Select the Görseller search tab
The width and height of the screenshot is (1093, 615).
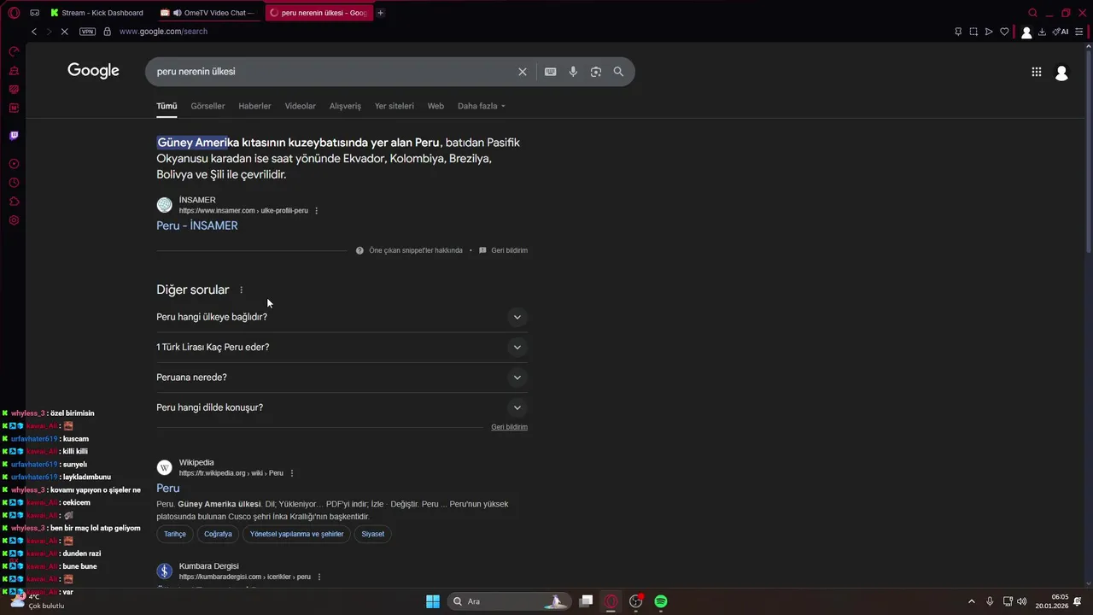(207, 106)
